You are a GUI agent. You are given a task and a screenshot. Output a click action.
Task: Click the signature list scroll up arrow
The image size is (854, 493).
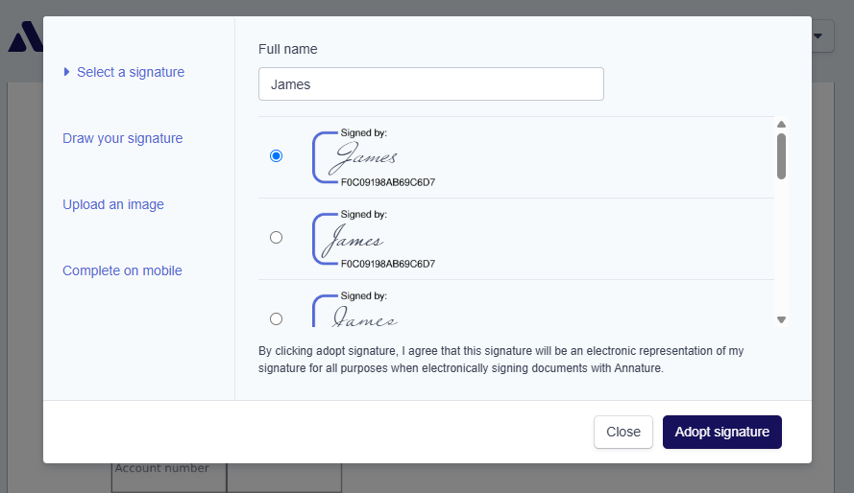pos(781,124)
